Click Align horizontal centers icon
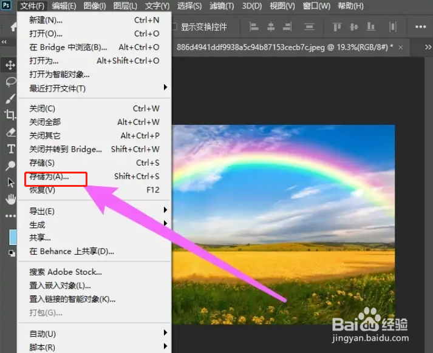The image size is (433, 353). tap(271, 27)
